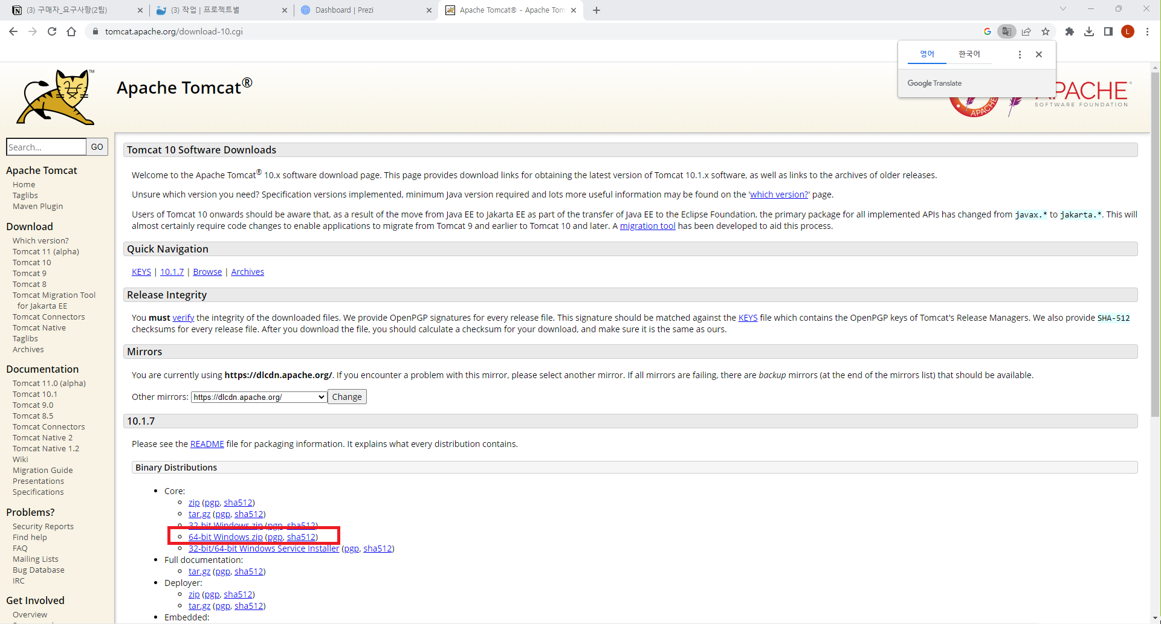This screenshot has width=1161, height=624.
Task: Open the extensions puzzle icon
Action: [1070, 31]
